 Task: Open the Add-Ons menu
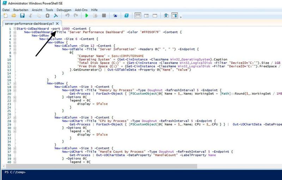pyautogui.click(x=81, y=10)
